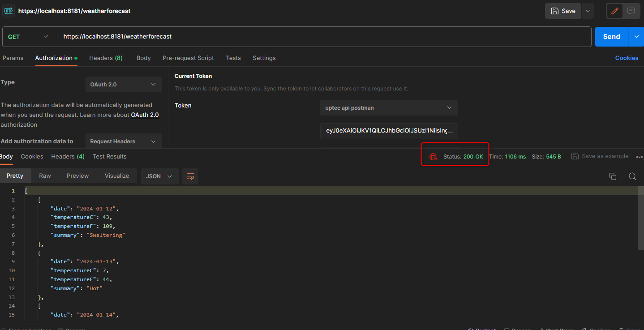Switch to the Headers (8) request tab
The image size is (644, 330).
[x=106, y=58]
